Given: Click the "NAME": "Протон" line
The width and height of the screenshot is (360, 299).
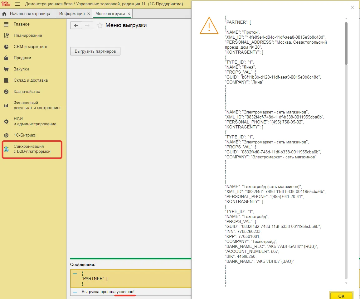Looking at the screenshot, I should [242, 32].
